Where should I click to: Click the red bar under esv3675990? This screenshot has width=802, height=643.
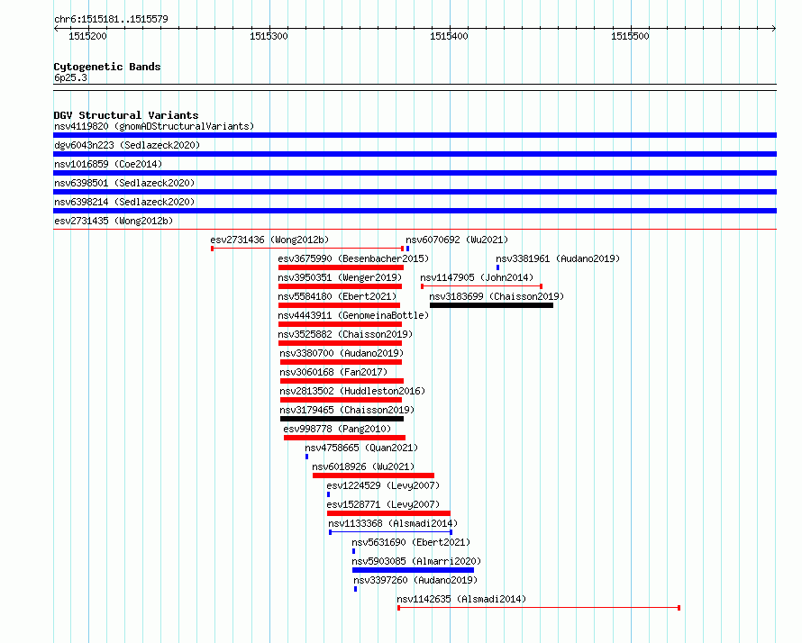342,267
